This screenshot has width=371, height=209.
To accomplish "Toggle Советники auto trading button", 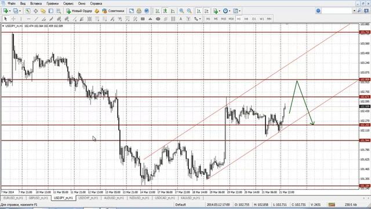I will pos(113,11).
